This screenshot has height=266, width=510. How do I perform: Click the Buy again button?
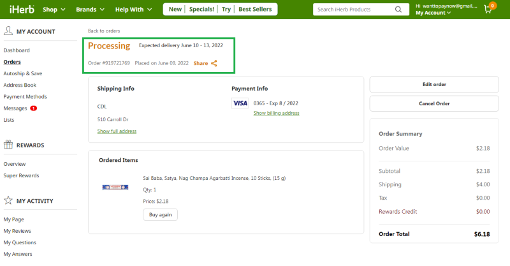pyautogui.click(x=161, y=214)
